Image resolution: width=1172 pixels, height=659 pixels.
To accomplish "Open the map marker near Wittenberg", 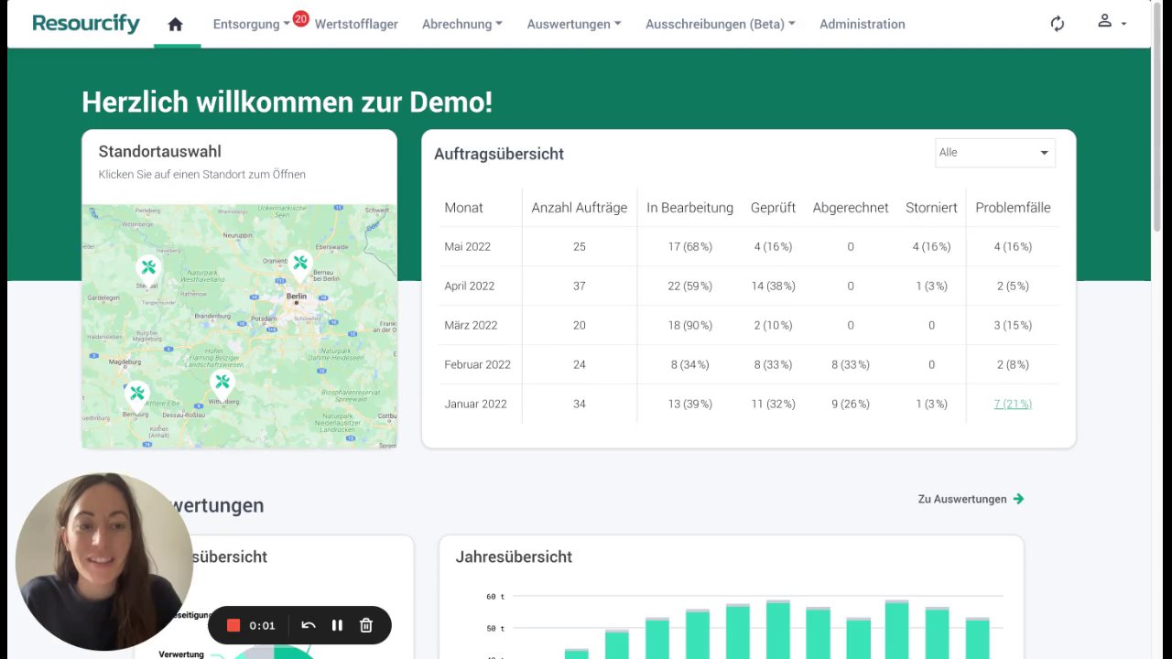I will [x=222, y=384].
